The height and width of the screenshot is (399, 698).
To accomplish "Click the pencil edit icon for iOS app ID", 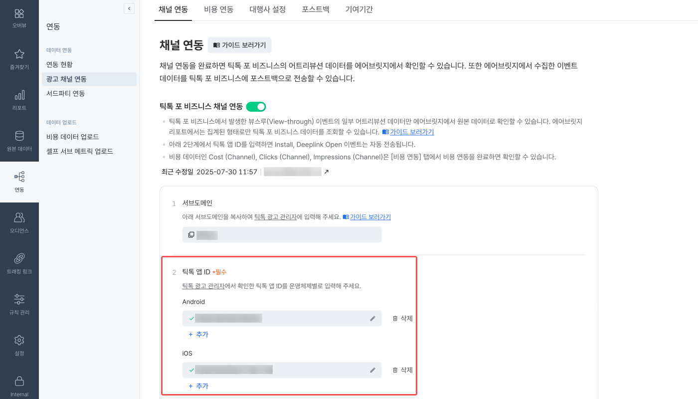I will [372, 370].
